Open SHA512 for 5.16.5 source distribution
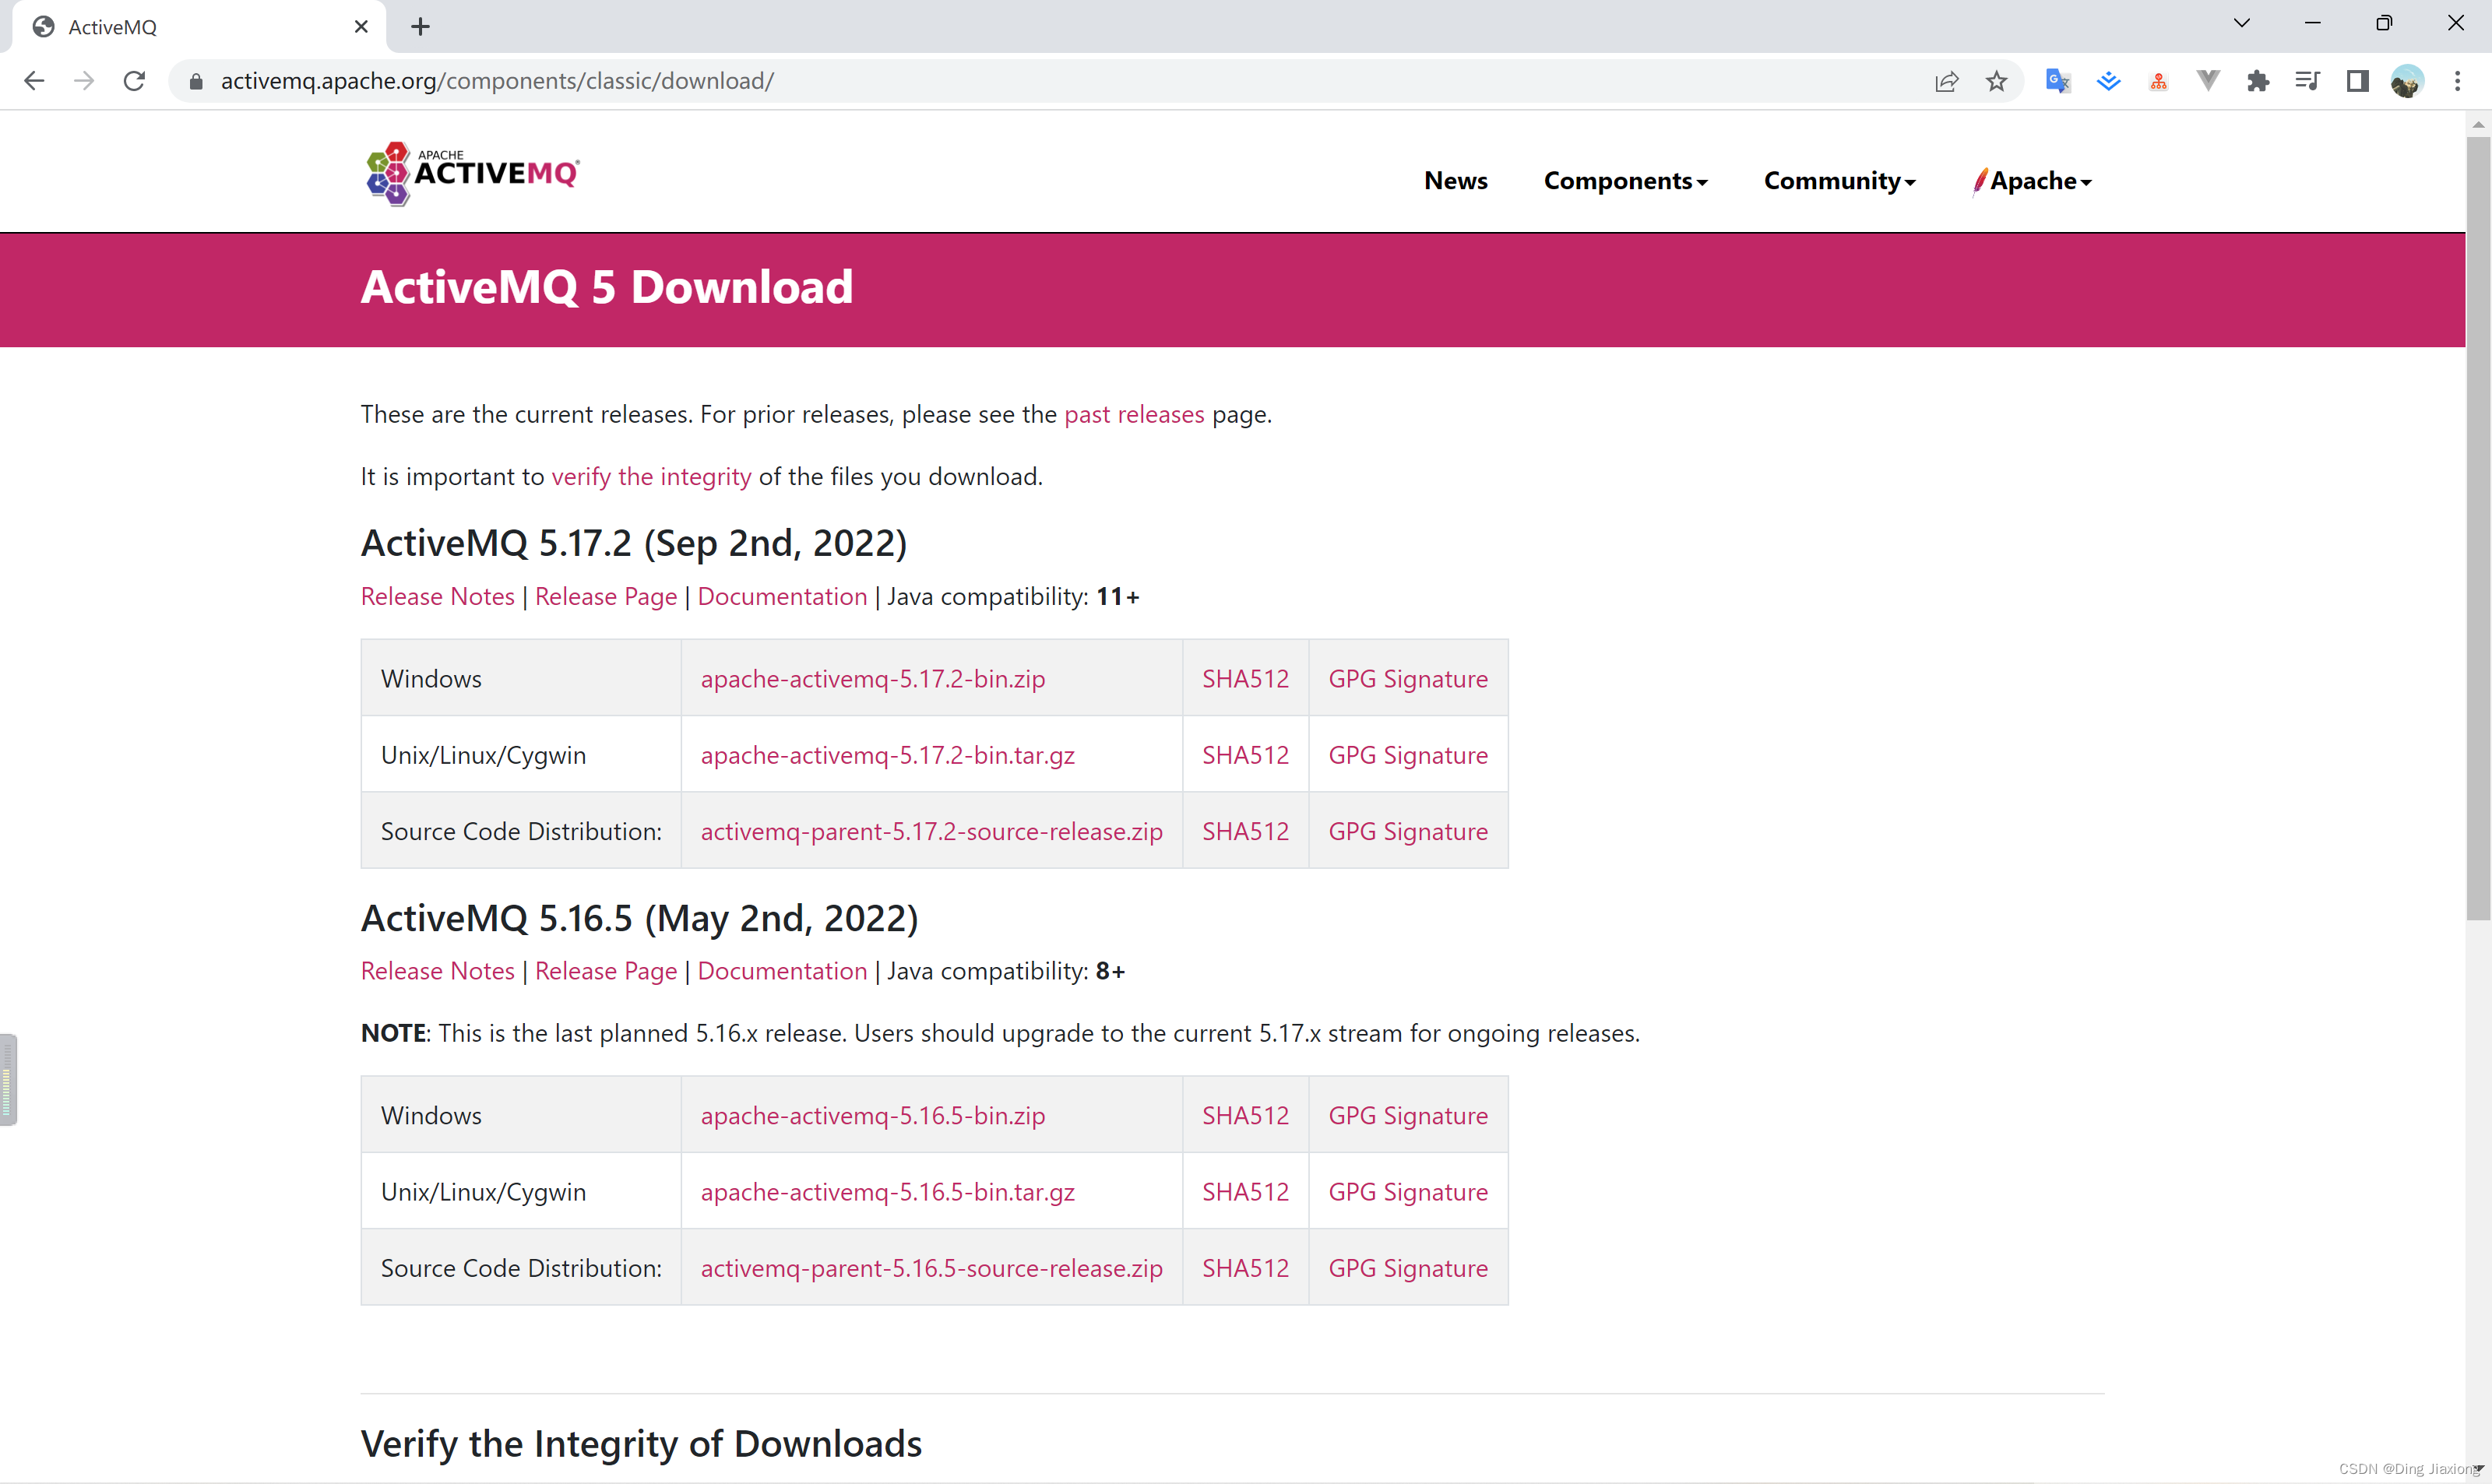Image resolution: width=2492 pixels, height=1484 pixels. [1245, 1268]
